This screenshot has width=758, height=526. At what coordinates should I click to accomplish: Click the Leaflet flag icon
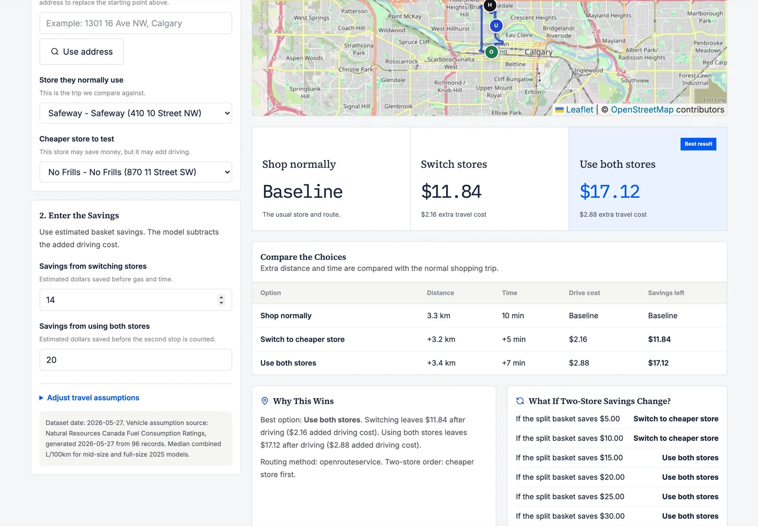coord(559,110)
